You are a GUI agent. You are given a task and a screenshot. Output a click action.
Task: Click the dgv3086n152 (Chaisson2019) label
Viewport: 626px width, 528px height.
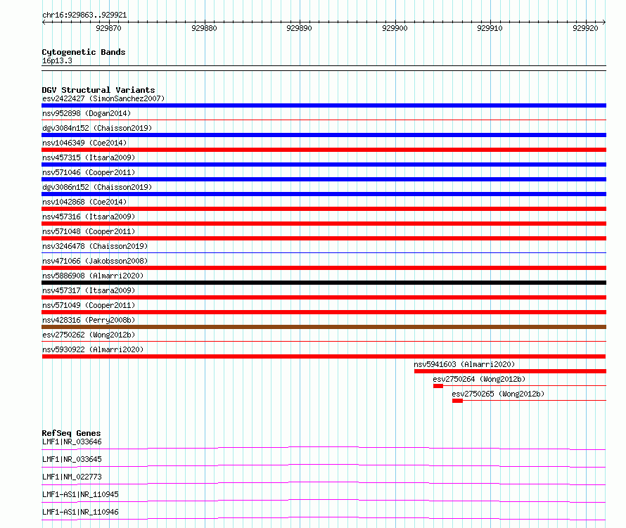[97, 187]
